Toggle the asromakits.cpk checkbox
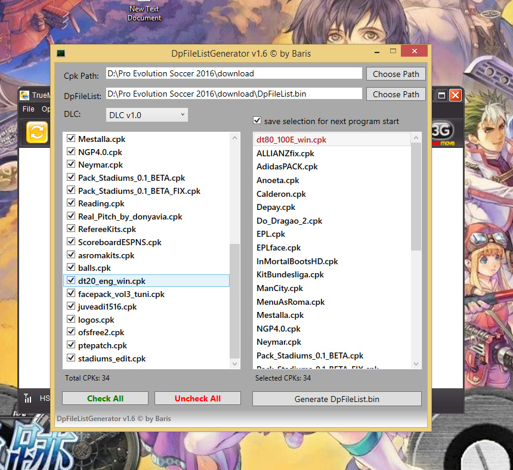The width and height of the screenshot is (513, 470). click(70, 255)
